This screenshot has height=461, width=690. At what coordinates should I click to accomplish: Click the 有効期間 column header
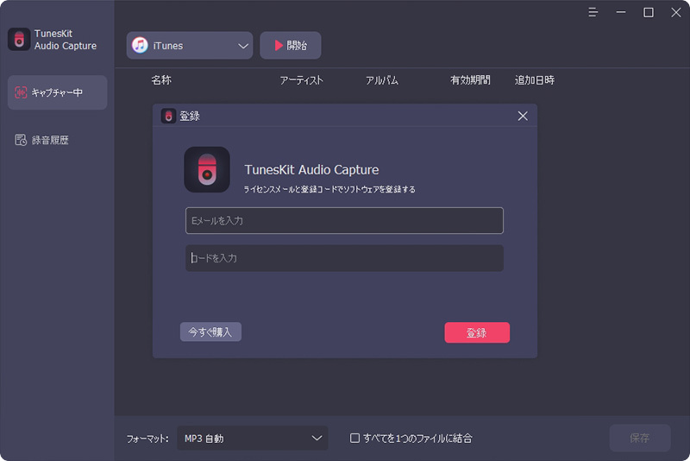click(470, 80)
